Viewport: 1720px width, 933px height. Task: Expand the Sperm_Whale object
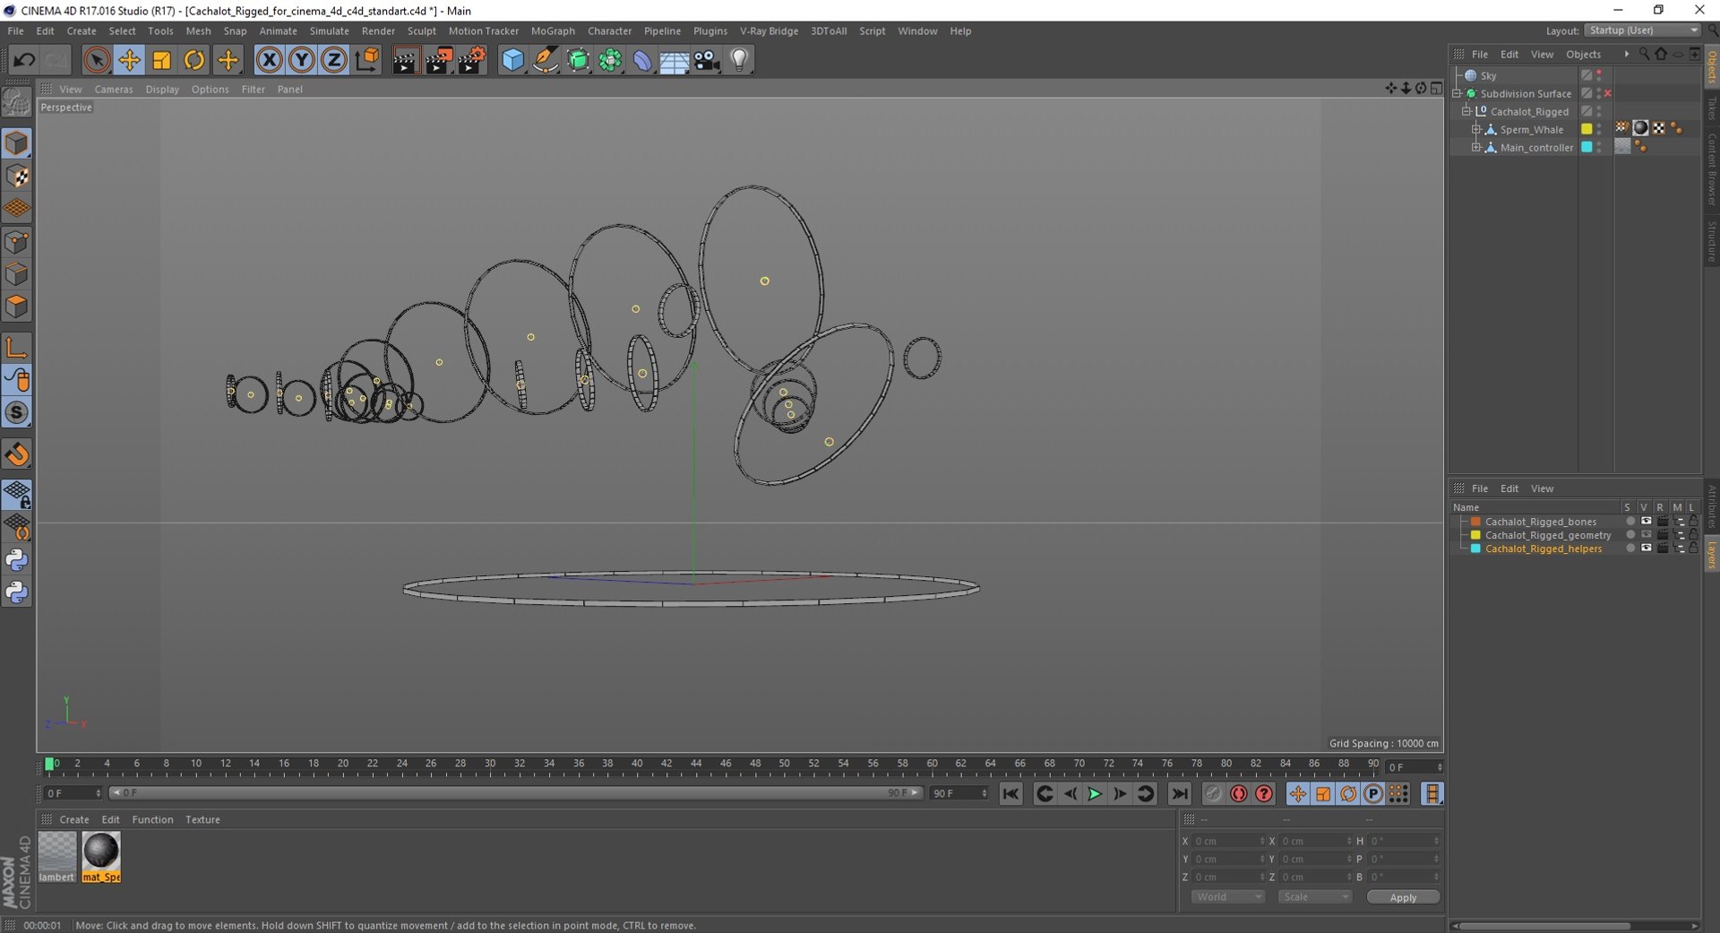[x=1476, y=129]
